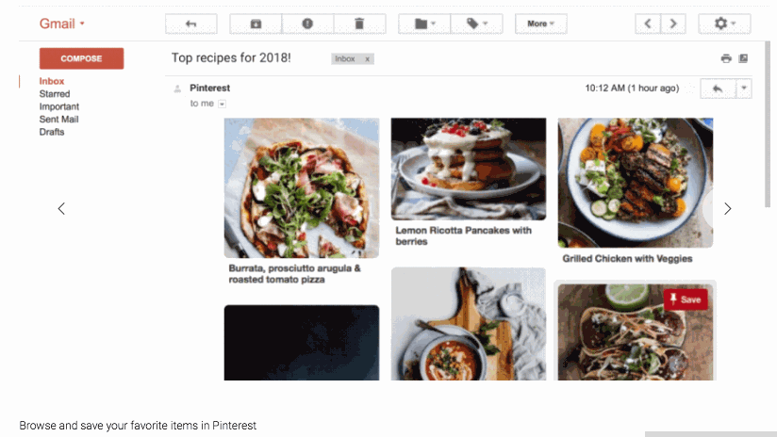The image size is (777, 437).
Task: Print the email using the printer icon
Action: coord(726,58)
